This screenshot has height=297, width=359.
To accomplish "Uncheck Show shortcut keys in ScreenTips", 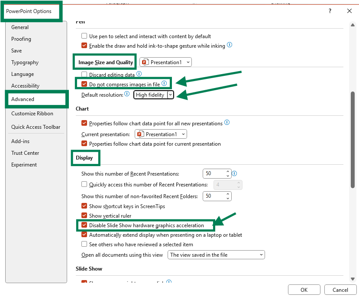I will coord(84,206).
